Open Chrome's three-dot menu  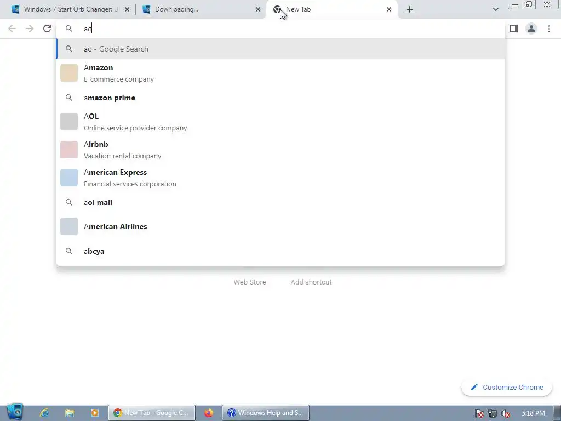click(x=549, y=29)
